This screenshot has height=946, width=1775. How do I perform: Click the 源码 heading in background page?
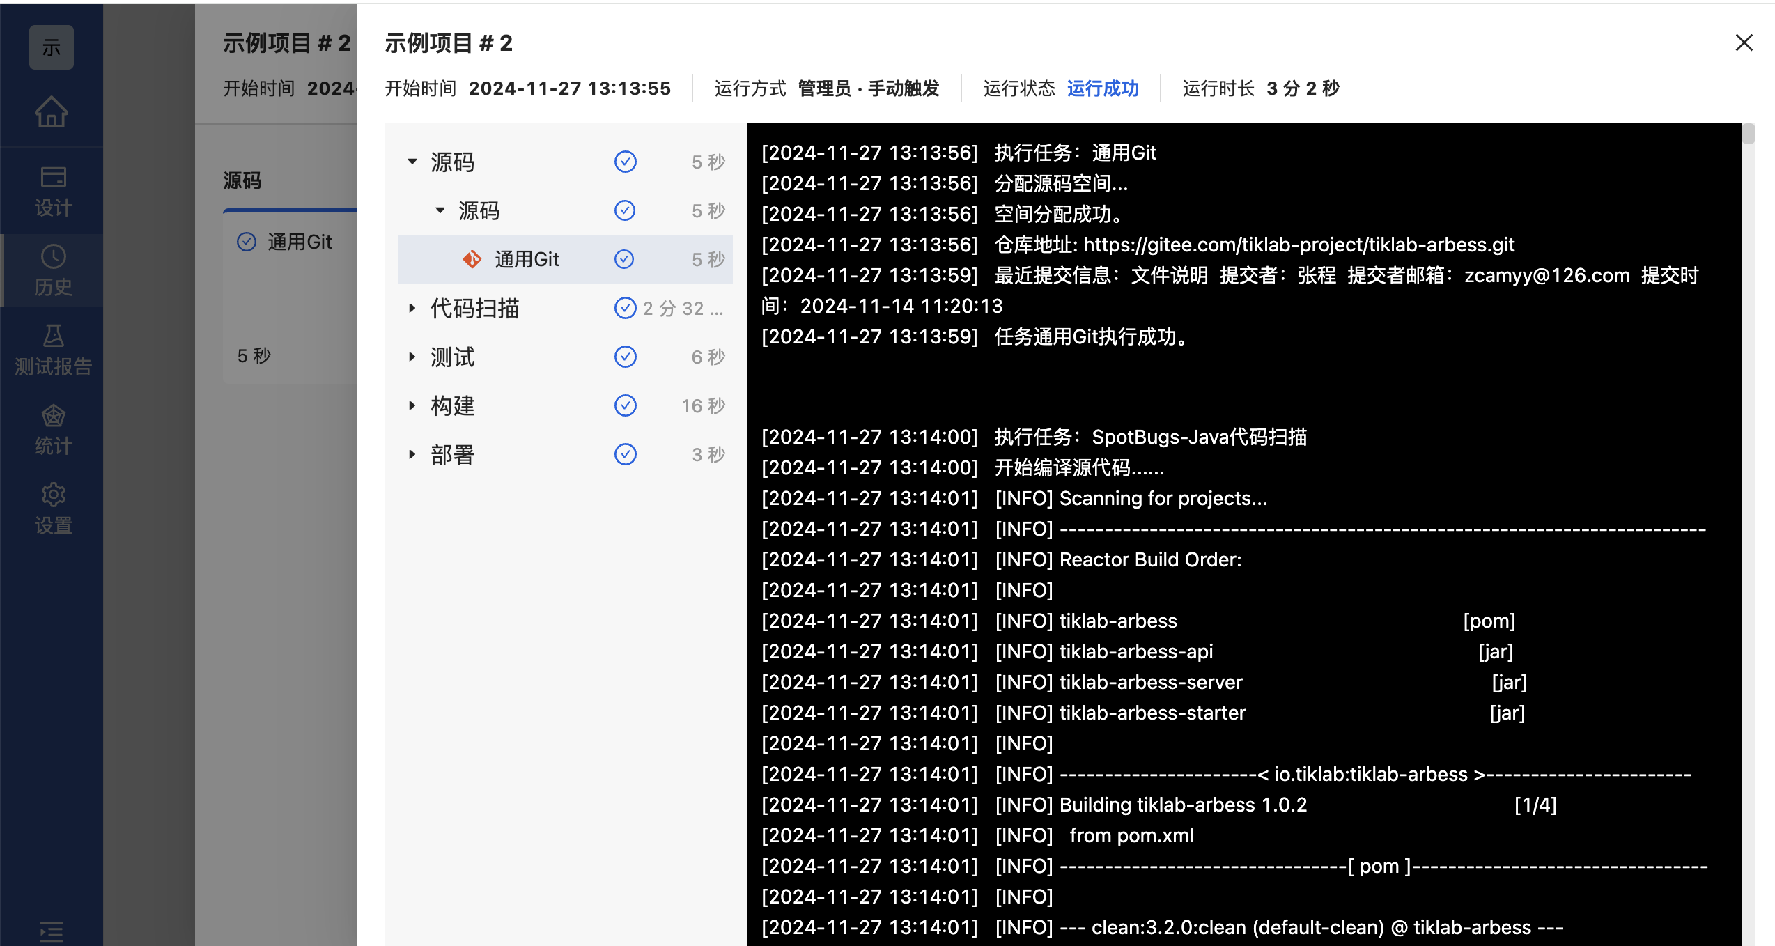[x=242, y=180]
